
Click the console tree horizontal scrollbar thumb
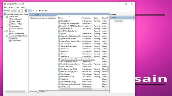(x=15, y=92)
